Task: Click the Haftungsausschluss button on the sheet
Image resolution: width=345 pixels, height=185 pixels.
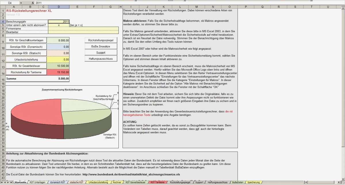Action: (x=101, y=59)
